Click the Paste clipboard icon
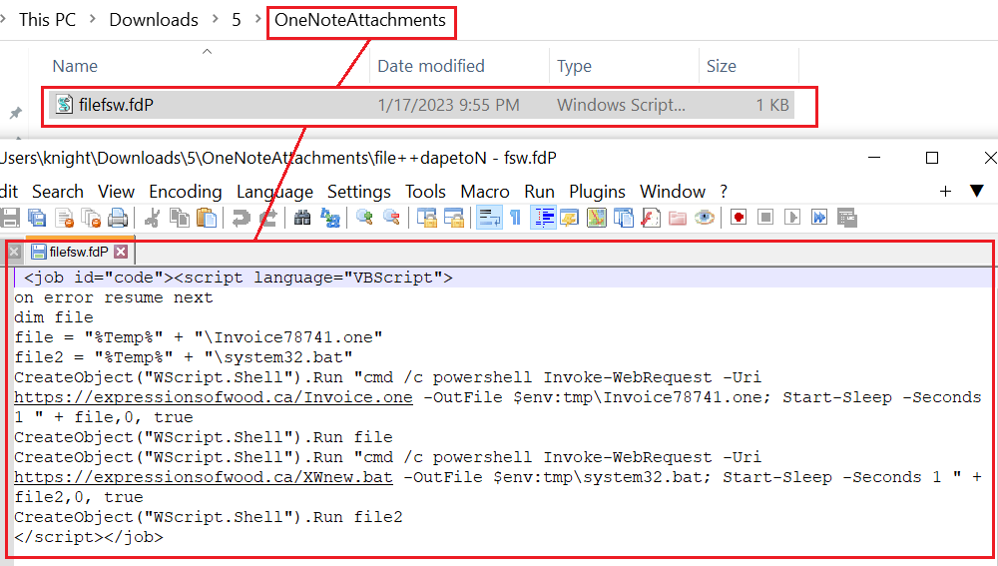The image size is (998, 566). coord(207,218)
